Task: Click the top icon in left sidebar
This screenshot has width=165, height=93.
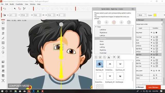Action: (x=3, y=23)
